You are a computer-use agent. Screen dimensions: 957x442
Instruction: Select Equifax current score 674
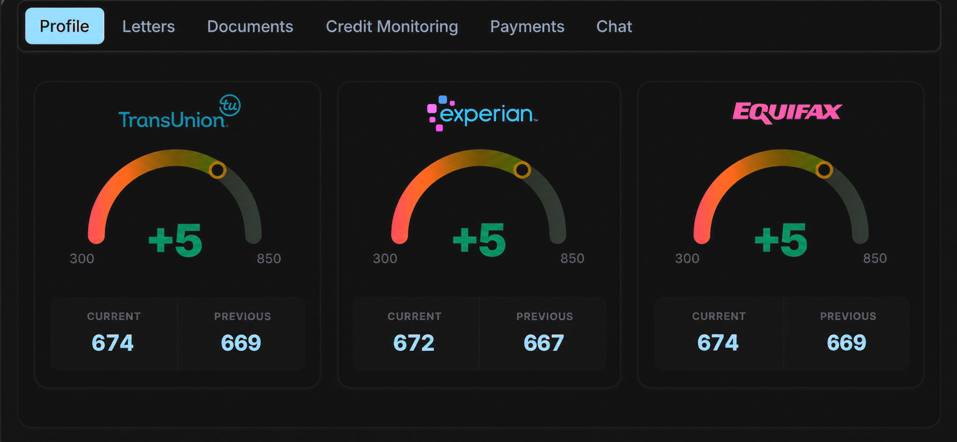[x=718, y=343]
